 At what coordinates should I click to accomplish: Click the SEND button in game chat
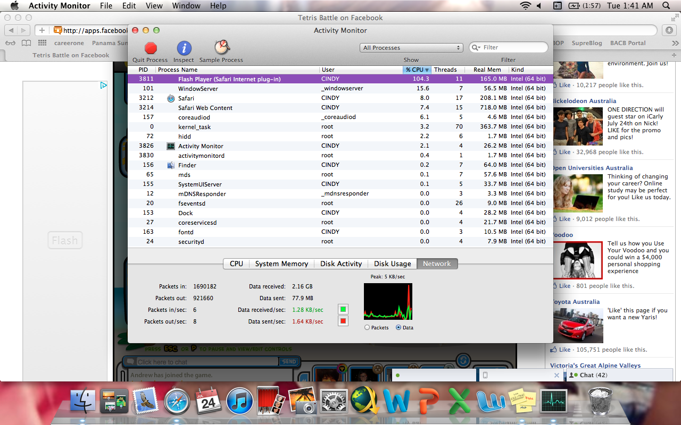(289, 361)
